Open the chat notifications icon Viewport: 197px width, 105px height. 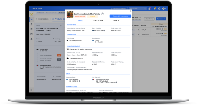point(154,9)
